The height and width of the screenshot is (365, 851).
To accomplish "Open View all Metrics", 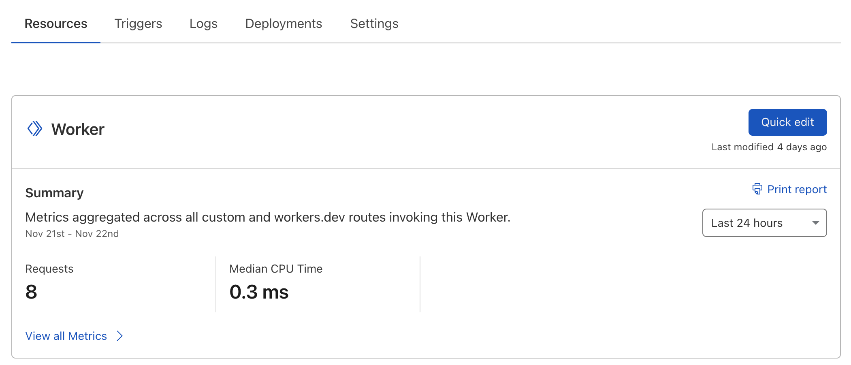I will point(66,336).
